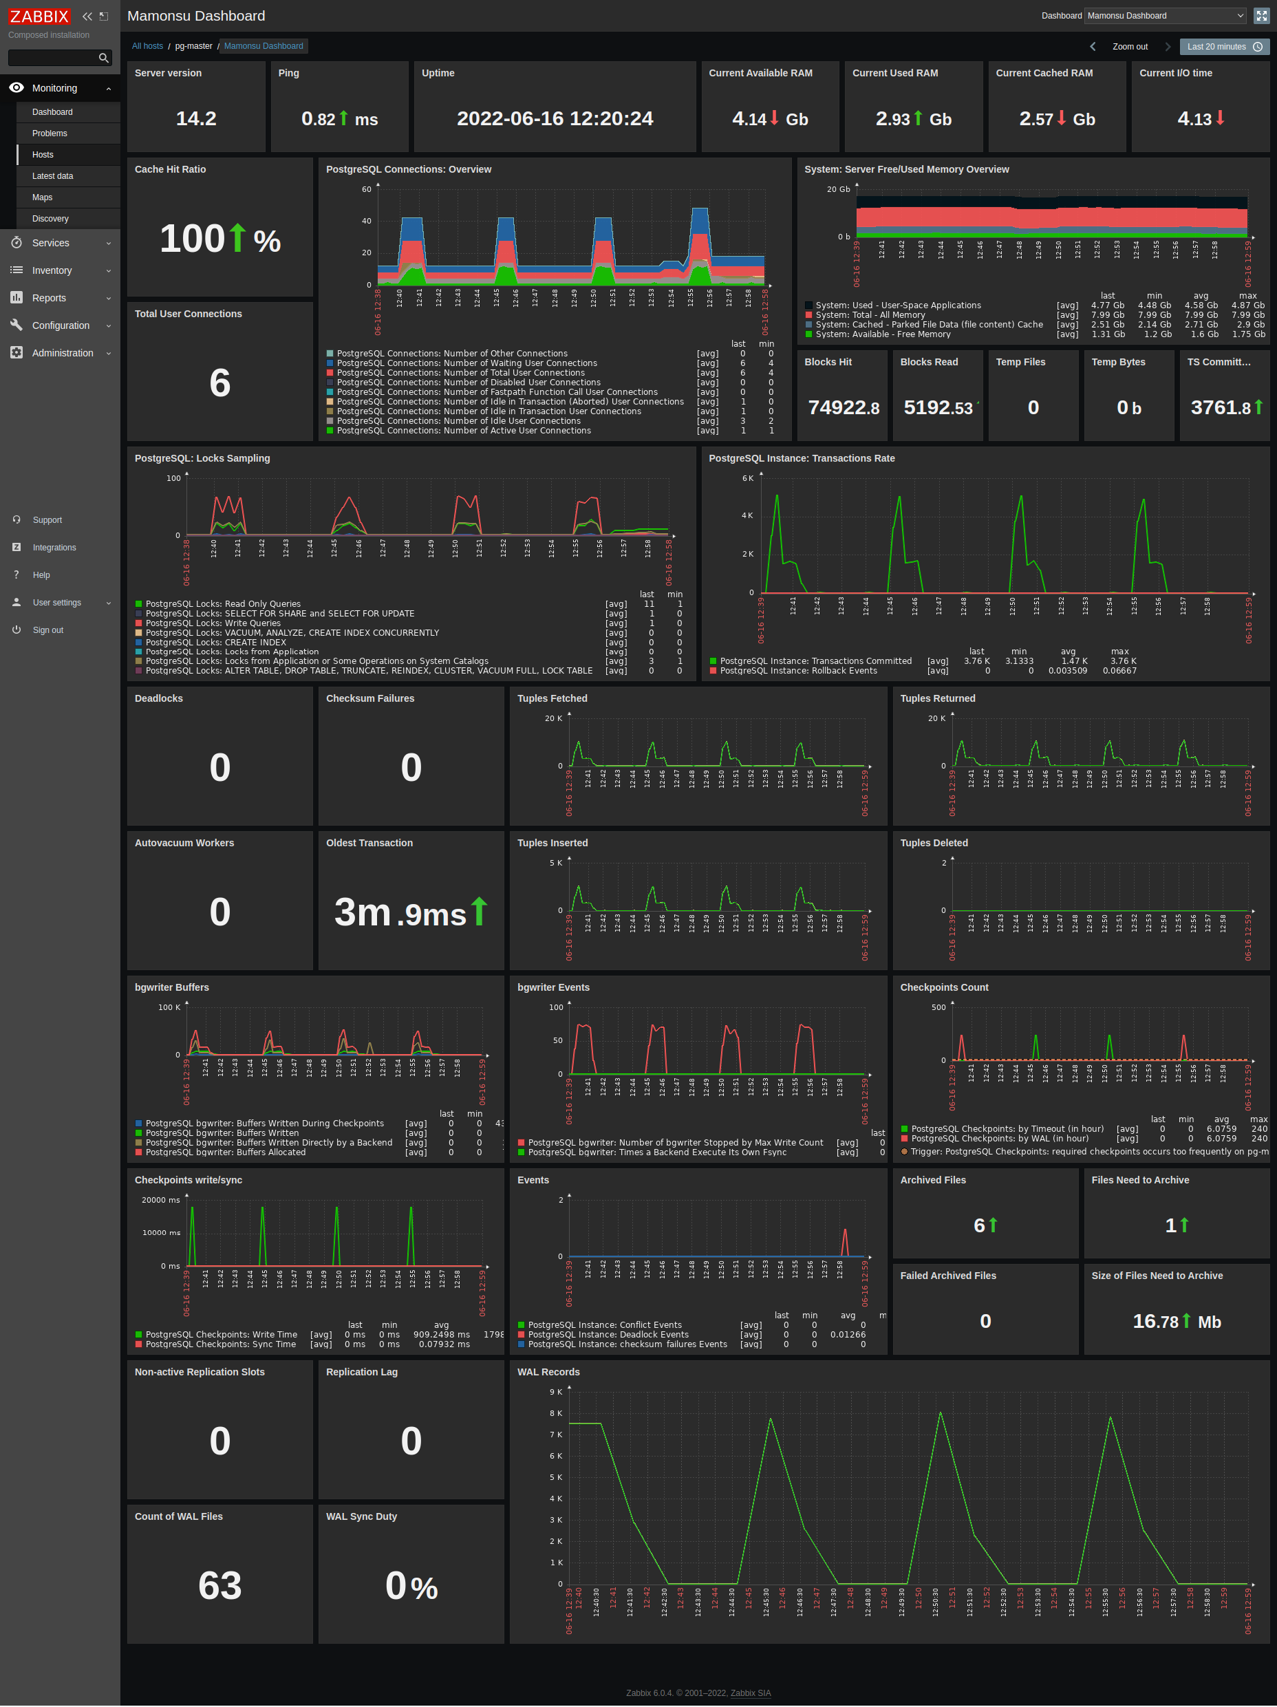Expand the Inventory menu
This screenshot has width=1277, height=1707.
click(x=109, y=271)
